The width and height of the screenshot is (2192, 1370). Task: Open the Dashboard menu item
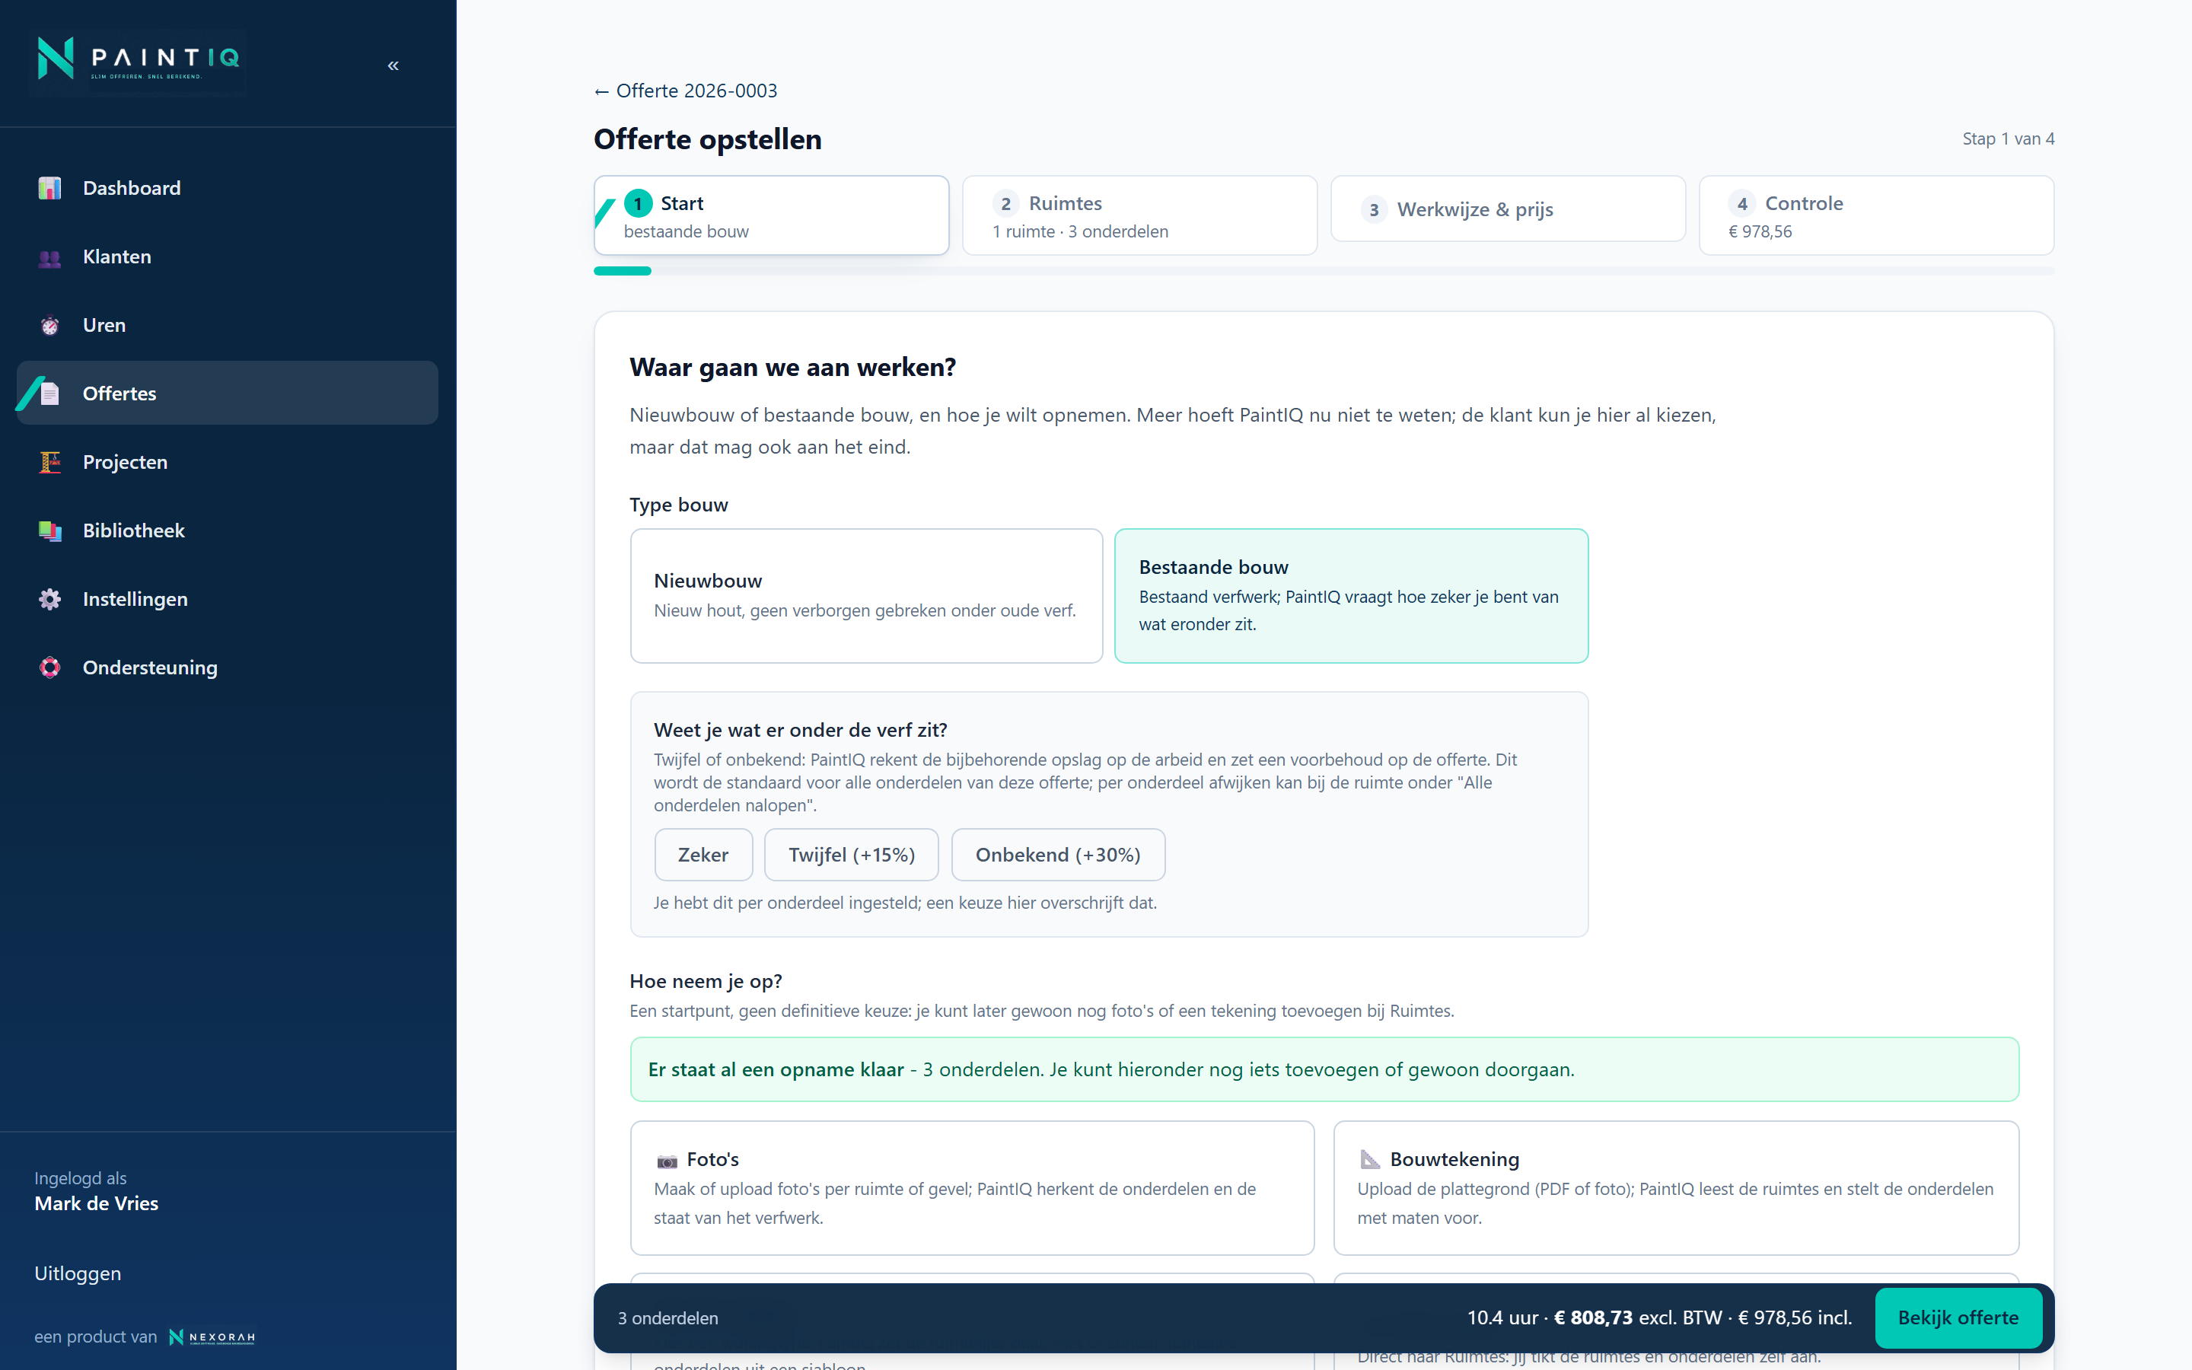[228, 187]
